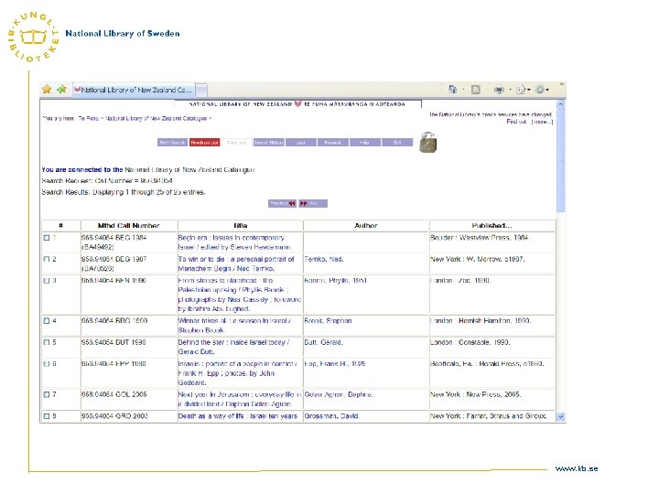Open title 'Israelis : portrait of a people in conflict'

(x=237, y=373)
